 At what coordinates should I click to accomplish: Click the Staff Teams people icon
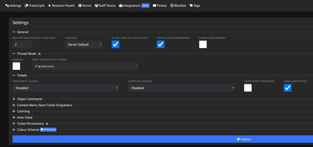pyautogui.click(x=96, y=6)
